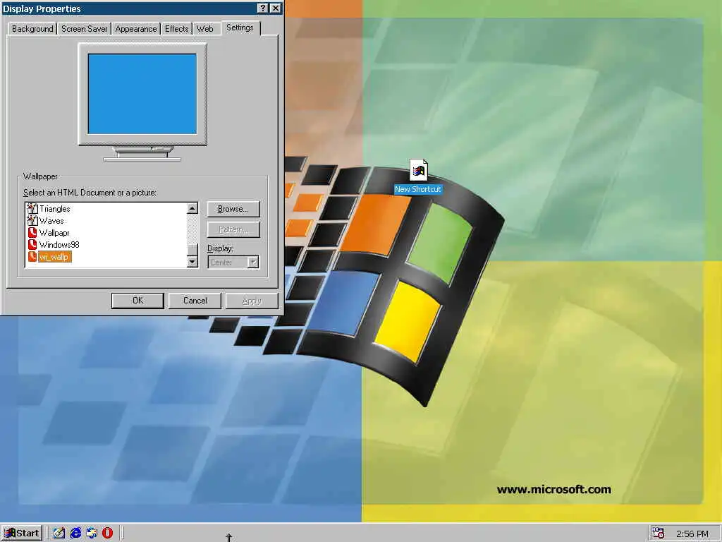Click the Center display combo box
Image resolution: width=722 pixels, height=542 pixels.
(x=233, y=263)
